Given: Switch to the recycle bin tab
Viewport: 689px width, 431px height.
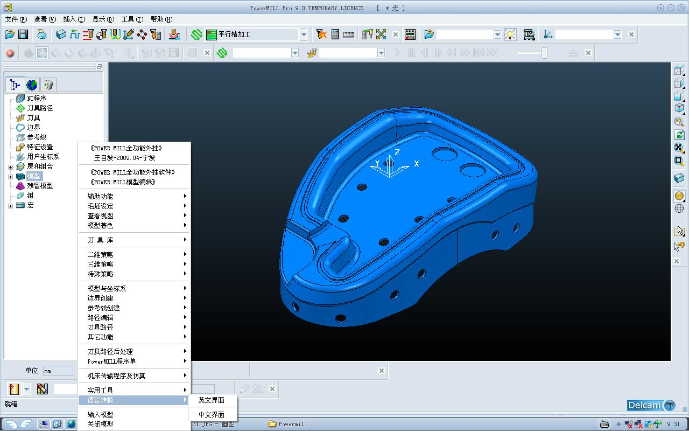Looking at the screenshot, I should tap(48, 85).
